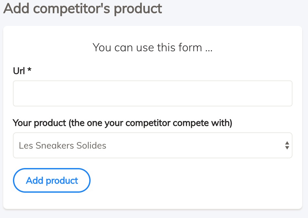Open the 'Your product' dropdown
This screenshot has height=218, width=308.
[152, 145]
